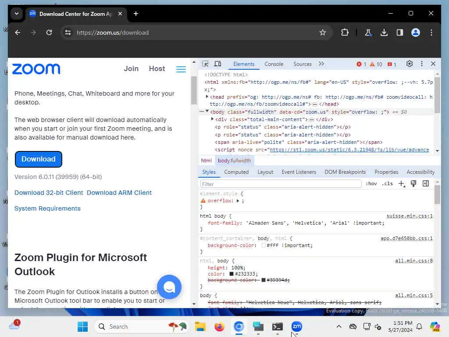449x337 pixels.
Task: Open the Properties tab
Action: [386, 172]
